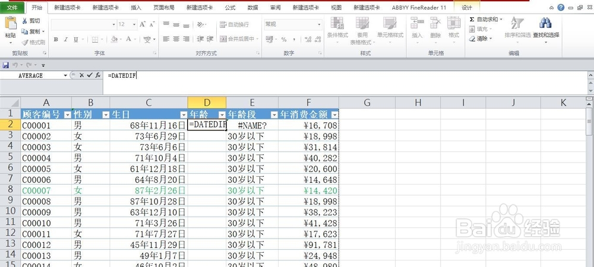Open the File (文件) tab
The width and height of the screenshot is (594, 267).
click(12, 7)
